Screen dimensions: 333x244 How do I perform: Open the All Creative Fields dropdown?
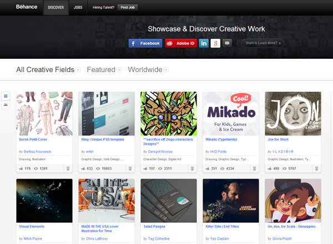tap(48, 69)
